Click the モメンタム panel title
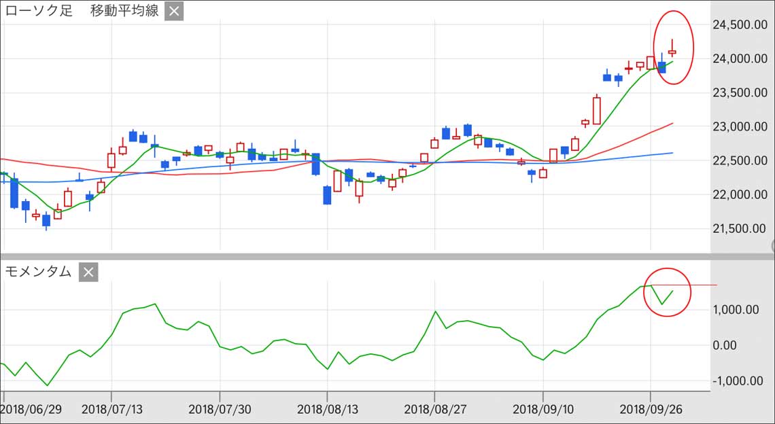Image resolution: width=775 pixels, height=424 pixels. (39, 272)
